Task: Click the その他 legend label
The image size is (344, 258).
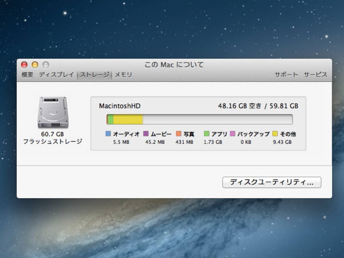Action: [x=288, y=134]
